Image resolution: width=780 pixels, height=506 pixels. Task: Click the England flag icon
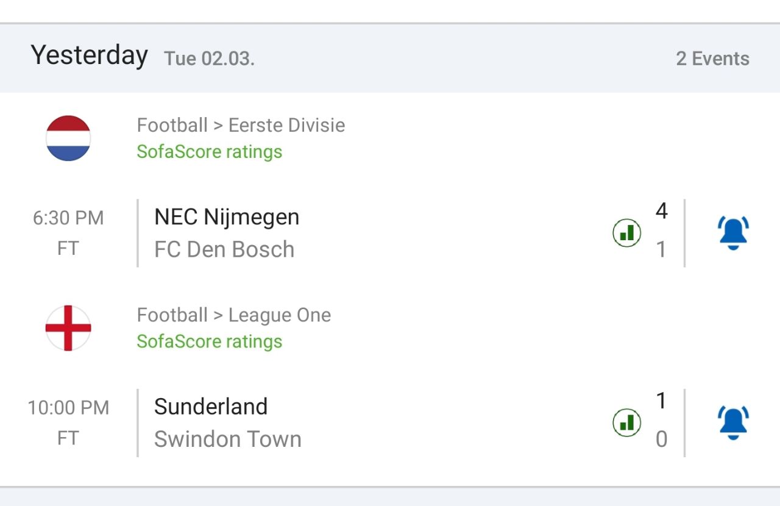coord(68,328)
